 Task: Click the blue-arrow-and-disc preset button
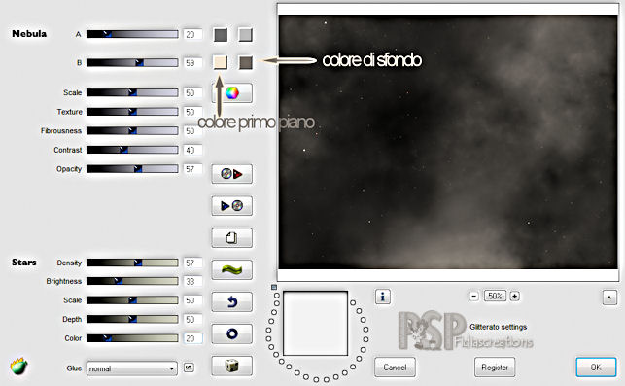(231, 206)
